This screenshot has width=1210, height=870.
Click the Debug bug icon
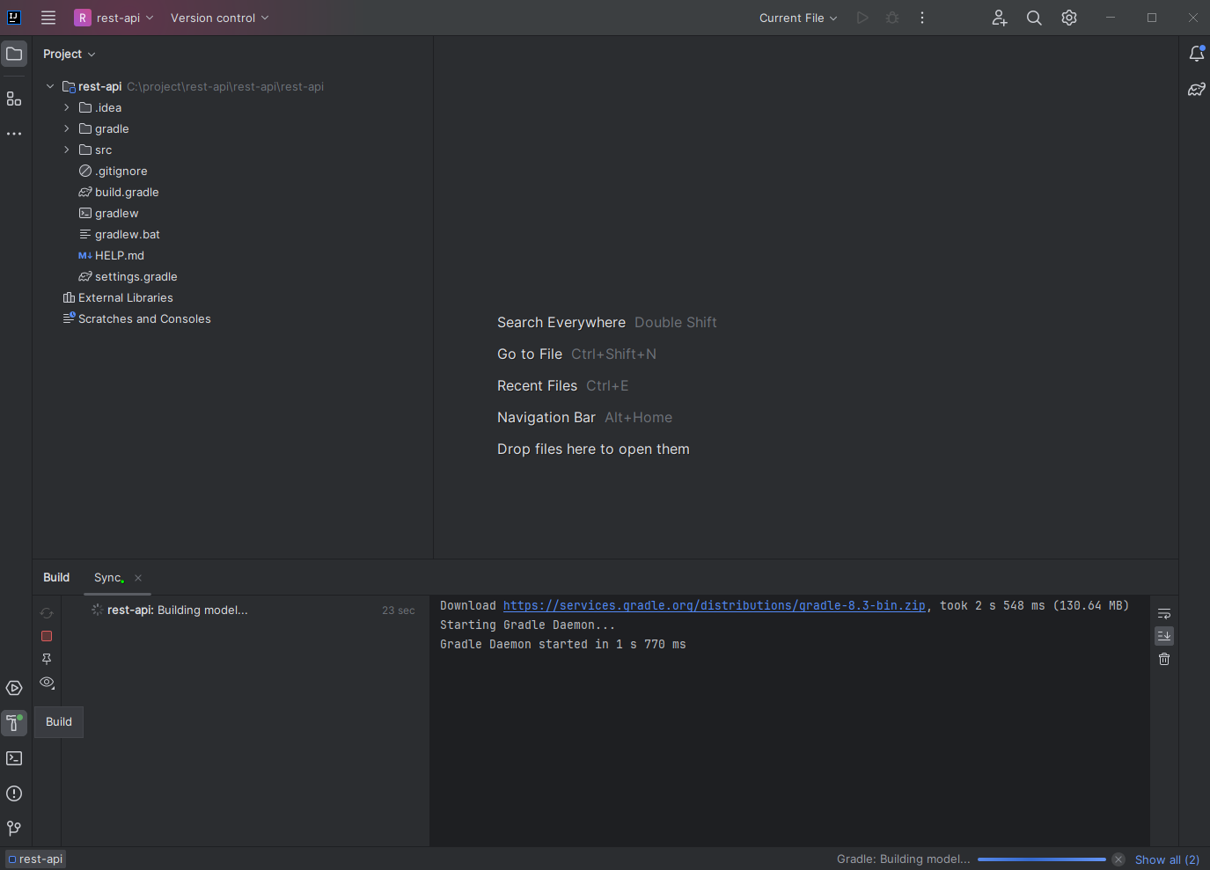coord(892,18)
